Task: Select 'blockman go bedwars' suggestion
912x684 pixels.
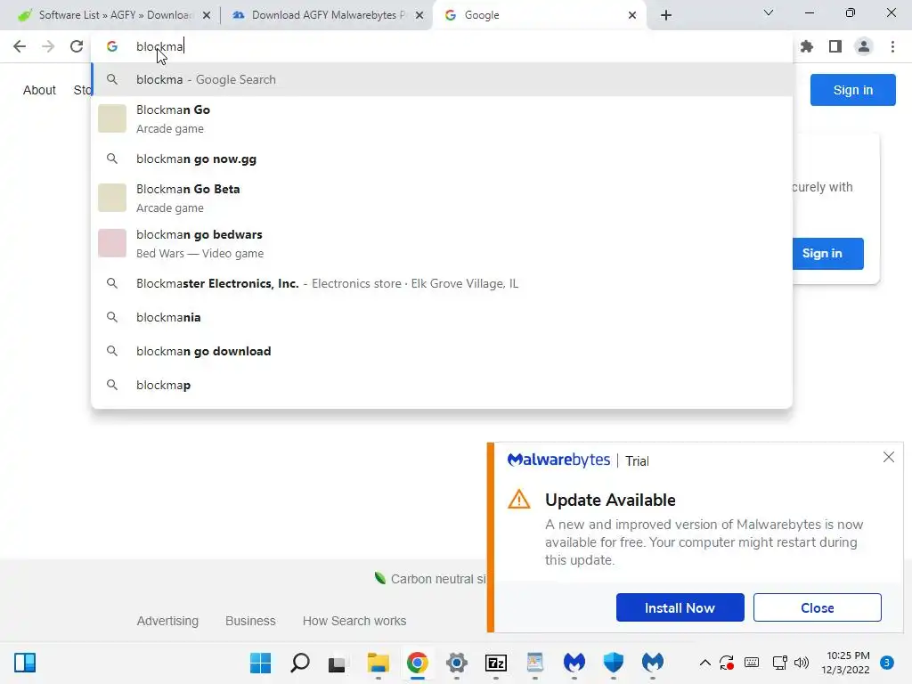Action: (442, 243)
